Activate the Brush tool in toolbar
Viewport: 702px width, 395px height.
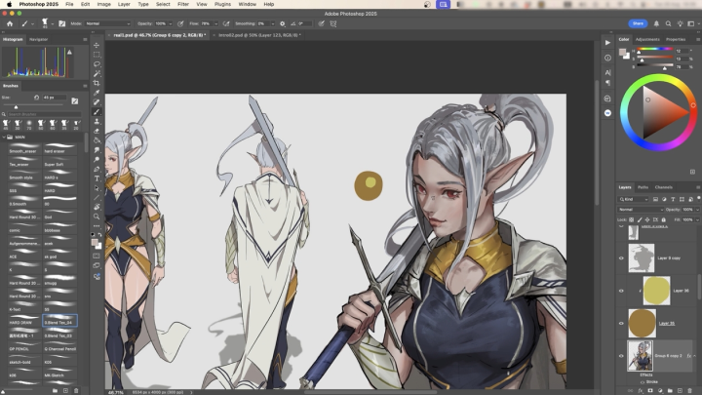(x=97, y=112)
